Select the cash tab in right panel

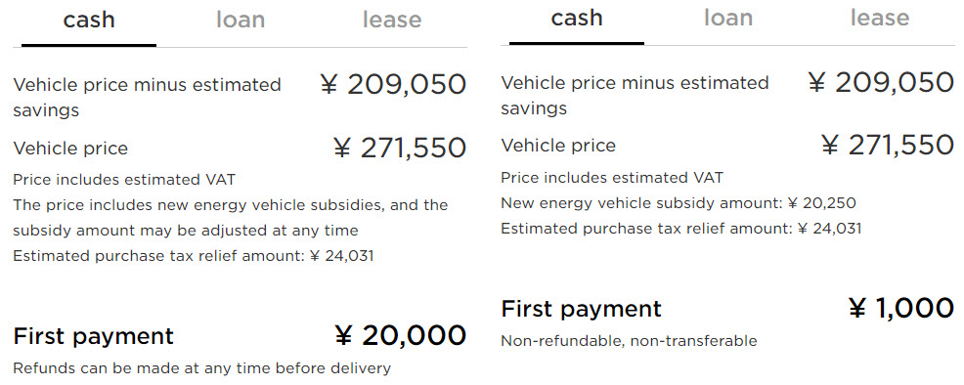[x=576, y=18]
